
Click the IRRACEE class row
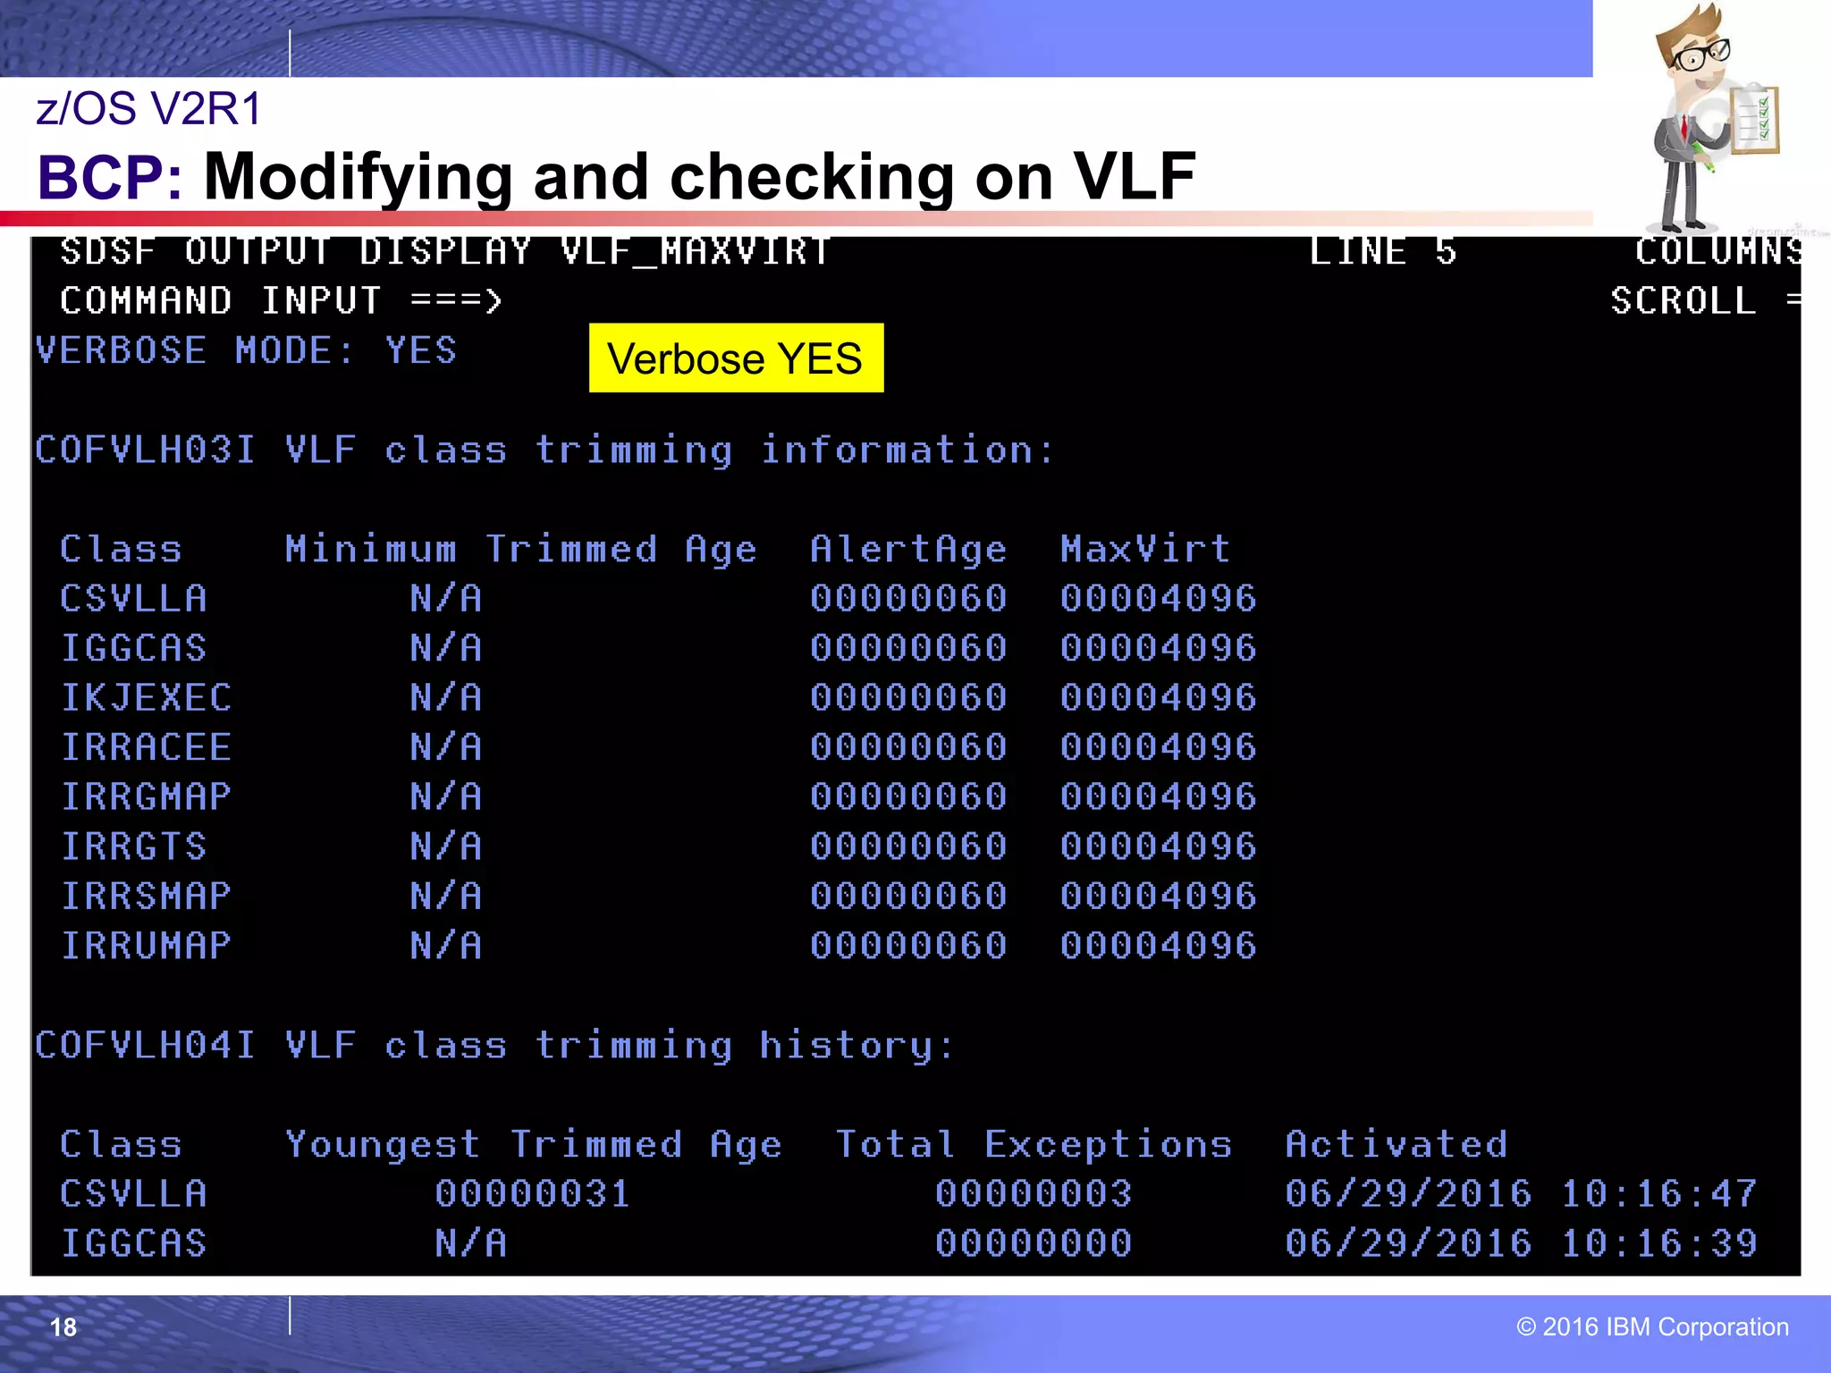(x=658, y=747)
